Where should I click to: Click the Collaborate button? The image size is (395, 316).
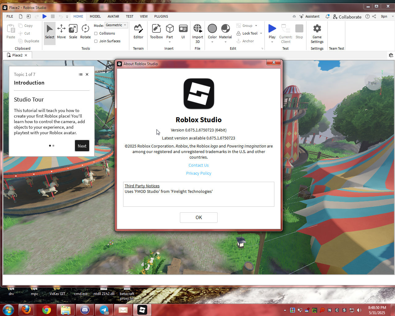(x=347, y=17)
